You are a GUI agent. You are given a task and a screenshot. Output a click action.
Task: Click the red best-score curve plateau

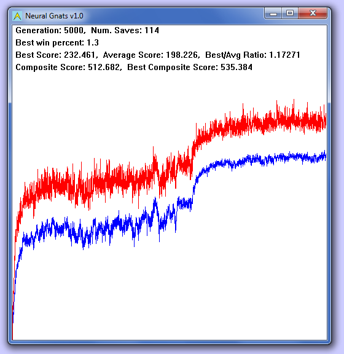[x=271, y=121]
